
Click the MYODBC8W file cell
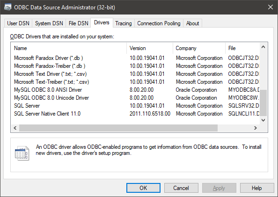click(244, 98)
